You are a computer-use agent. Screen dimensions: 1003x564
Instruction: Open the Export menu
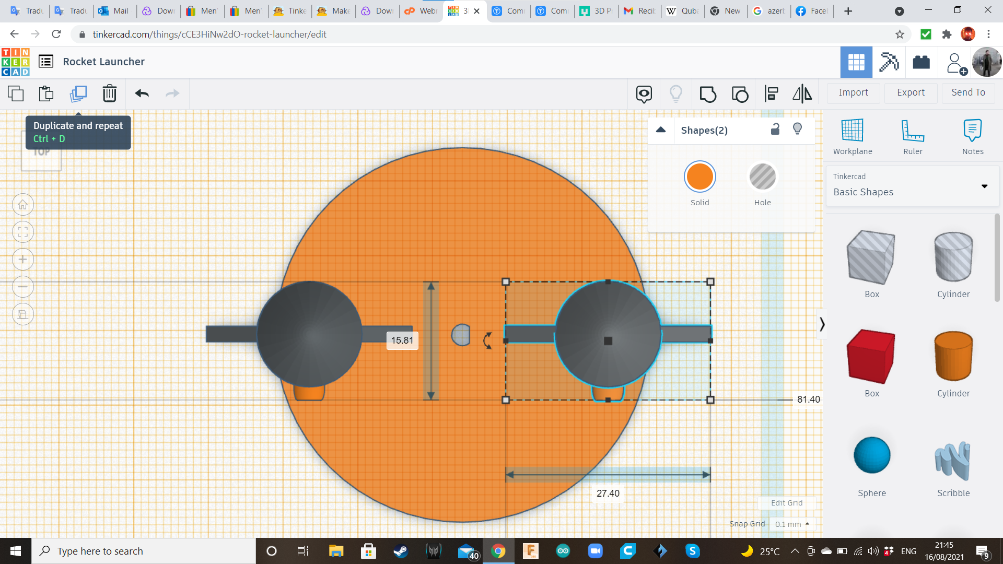click(911, 92)
